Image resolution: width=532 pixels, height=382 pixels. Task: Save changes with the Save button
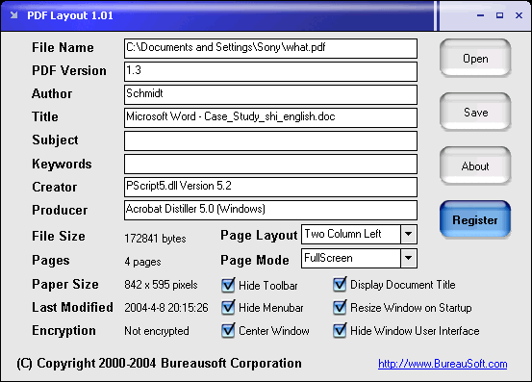(x=475, y=112)
